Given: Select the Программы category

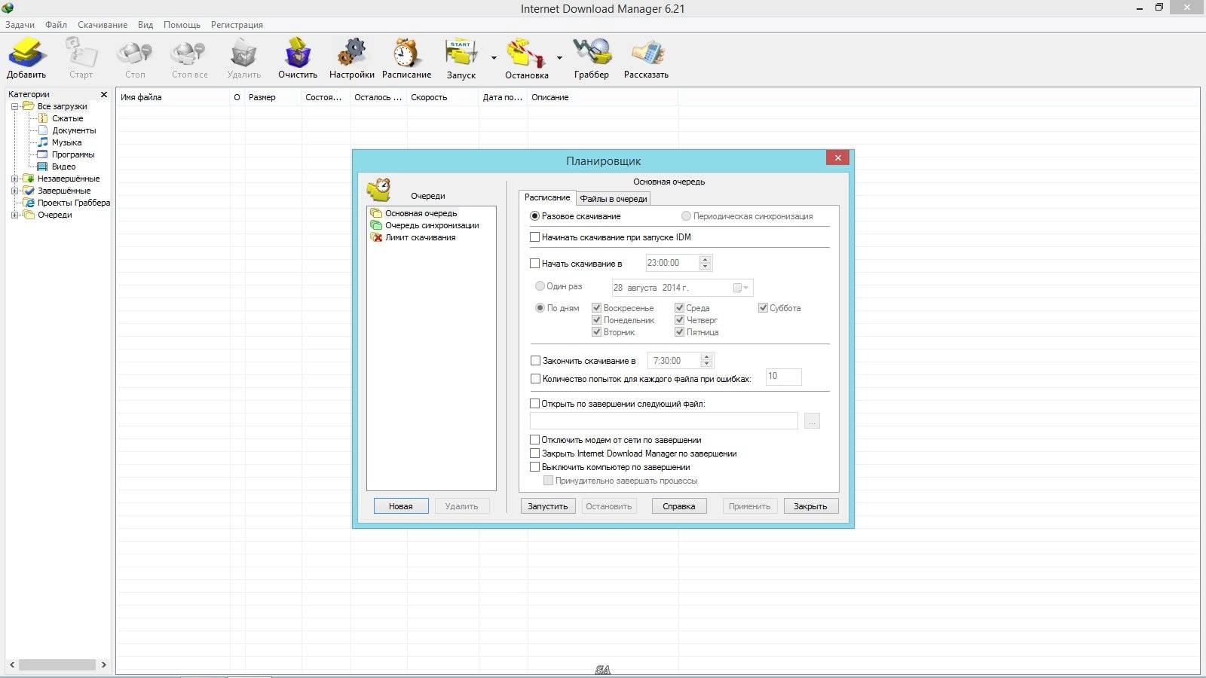Looking at the screenshot, I should tap(72, 154).
